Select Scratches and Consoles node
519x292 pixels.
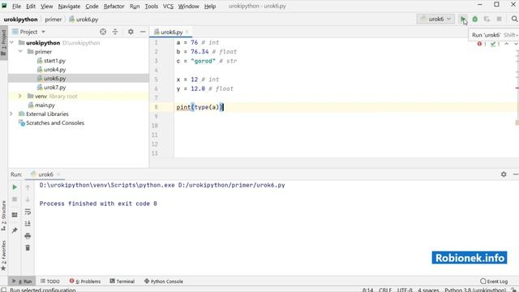[55, 122]
